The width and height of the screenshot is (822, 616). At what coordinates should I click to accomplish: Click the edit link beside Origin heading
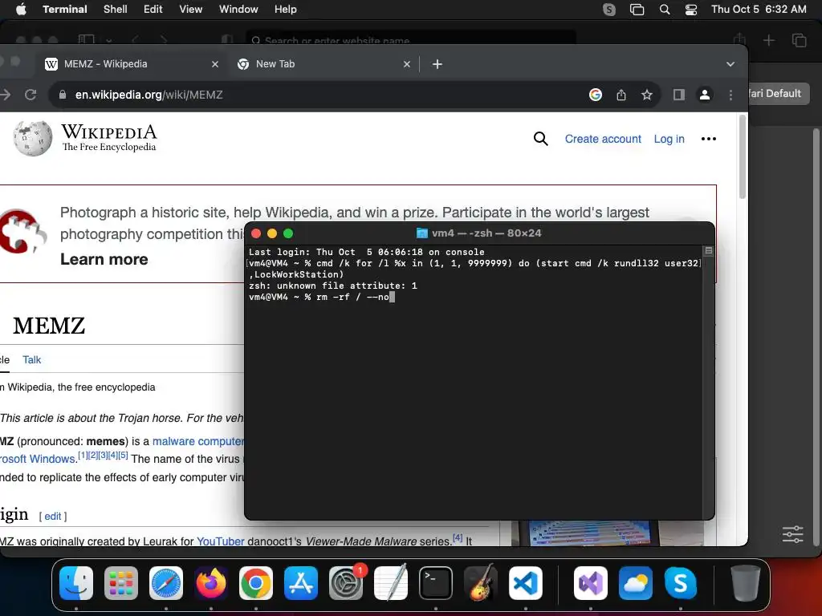point(52,517)
